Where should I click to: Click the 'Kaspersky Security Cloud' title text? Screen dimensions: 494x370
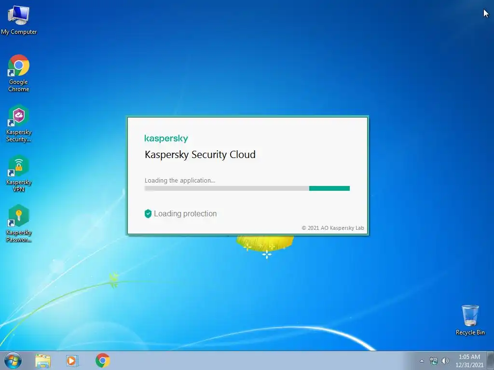(x=200, y=155)
